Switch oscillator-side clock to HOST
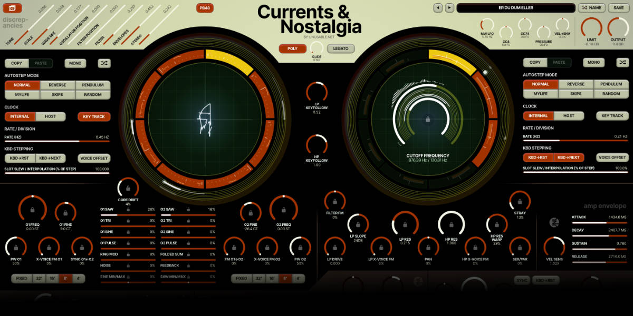 51,116
